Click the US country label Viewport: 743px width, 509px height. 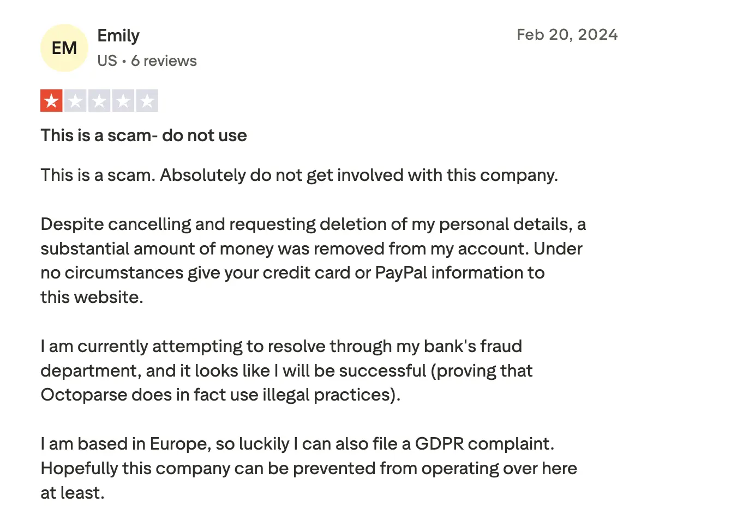point(107,61)
